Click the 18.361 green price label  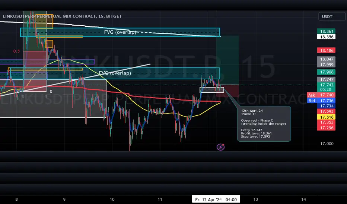pyautogui.click(x=327, y=31)
